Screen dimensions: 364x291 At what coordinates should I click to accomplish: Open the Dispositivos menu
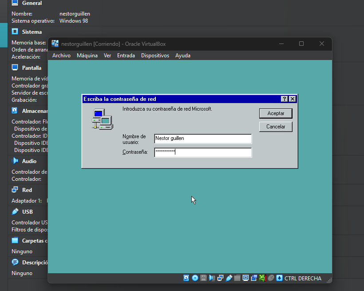click(x=155, y=56)
